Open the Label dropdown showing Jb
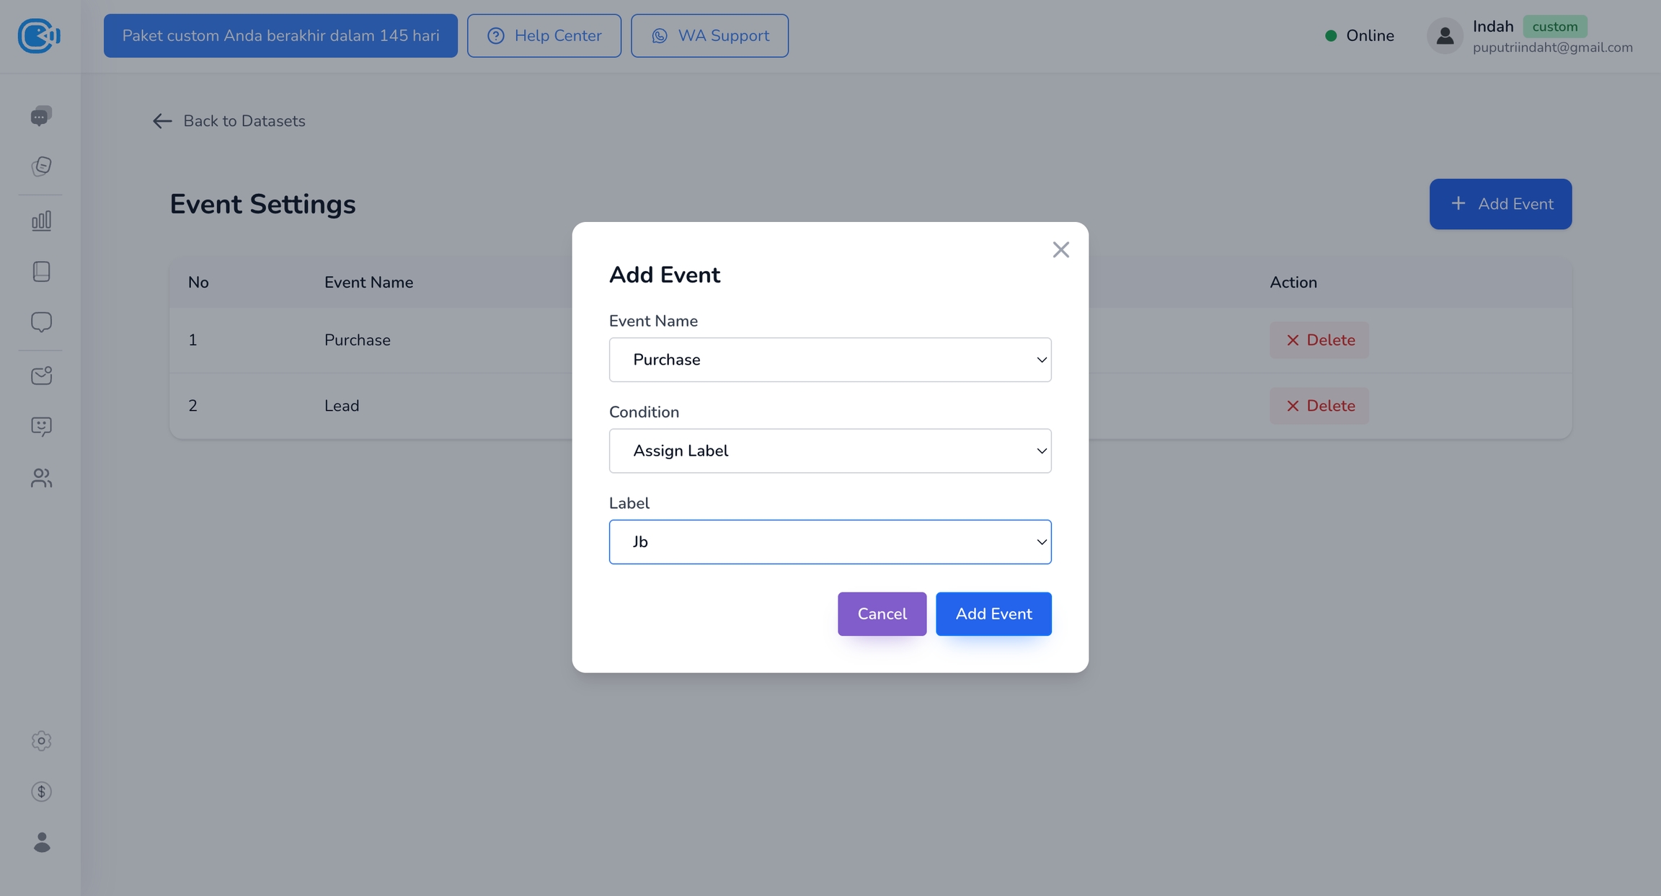The image size is (1661, 896). [830, 542]
